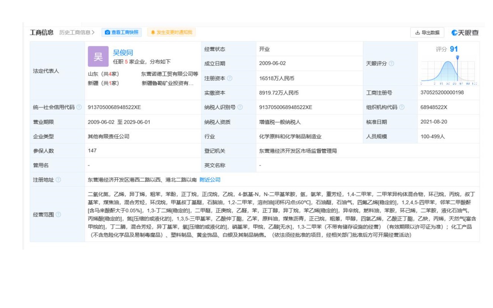493x308 pixels.
Task: Click registration number 370525200000198
Action: coord(442,93)
